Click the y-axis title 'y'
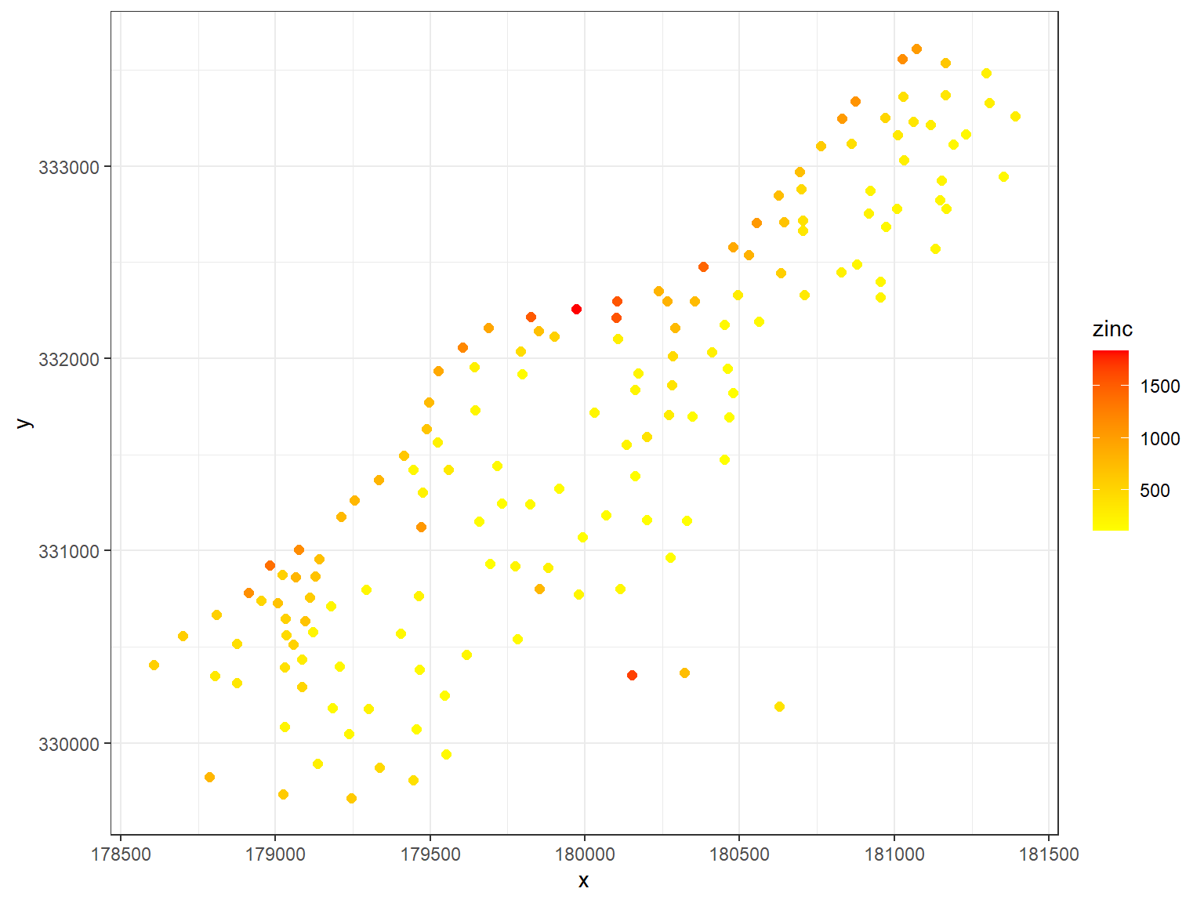Image resolution: width=1204 pixels, height=903 pixels. click(x=24, y=423)
